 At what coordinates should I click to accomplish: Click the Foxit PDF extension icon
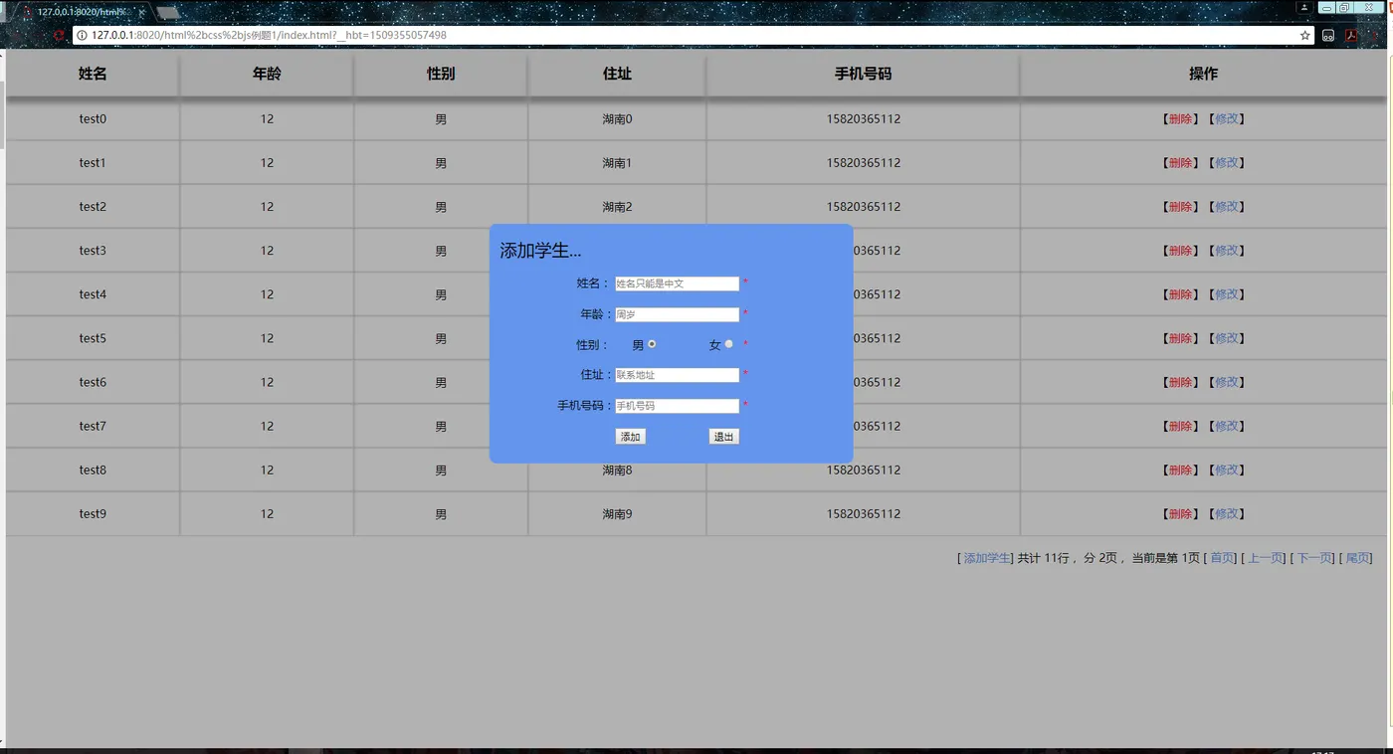pos(1351,34)
